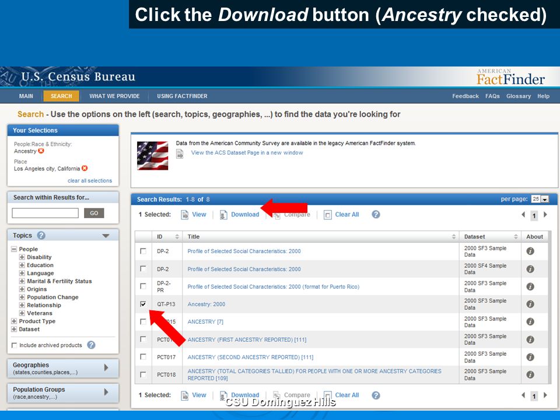The image size is (560, 420).
Task: Remove Los Angeles city selection with red X
Action: [85, 168]
